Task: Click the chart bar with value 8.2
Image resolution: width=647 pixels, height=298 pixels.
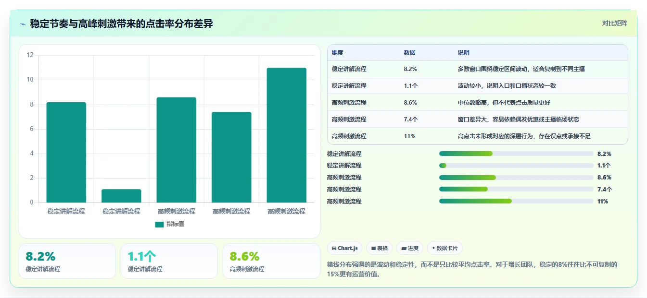Action: [66, 152]
